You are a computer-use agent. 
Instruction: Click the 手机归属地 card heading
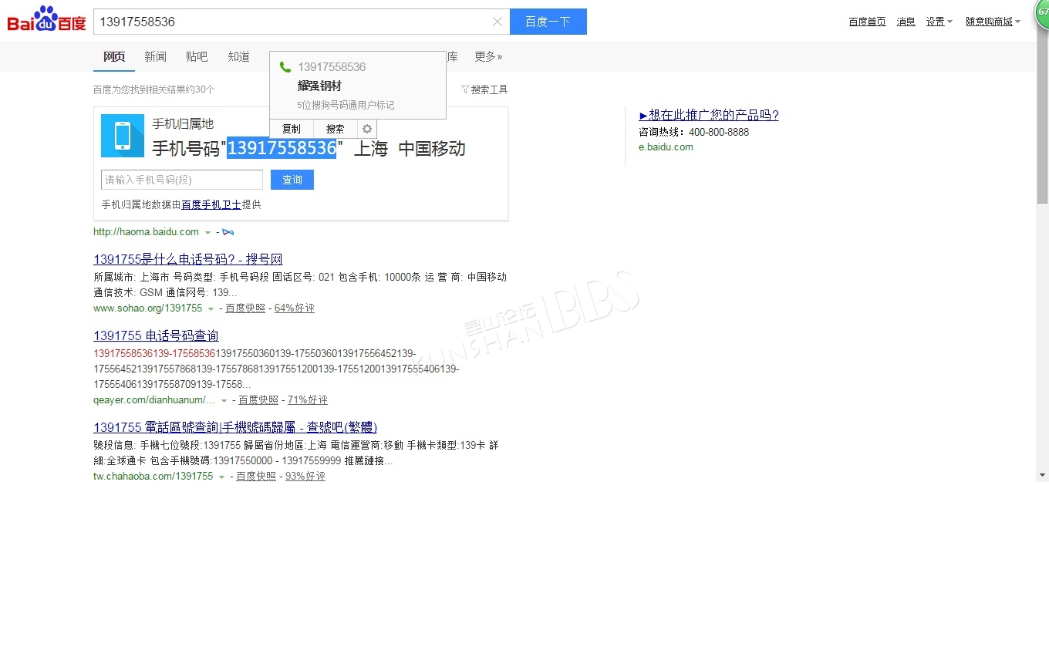pyautogui.click(x=183, y=124)
